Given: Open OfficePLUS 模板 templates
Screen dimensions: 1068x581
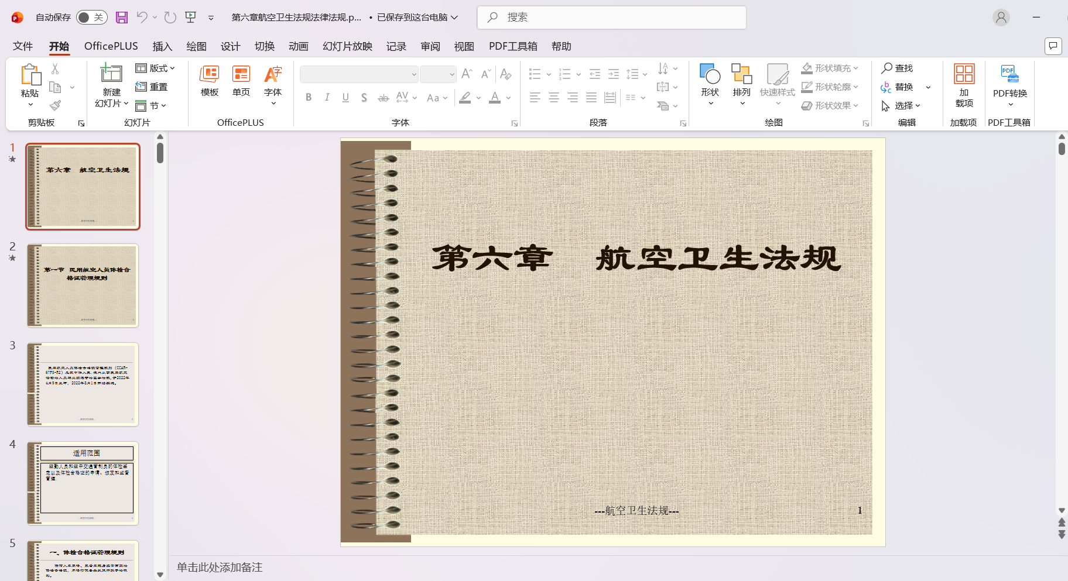Looking at the screenshot, I should click(210, 81).
